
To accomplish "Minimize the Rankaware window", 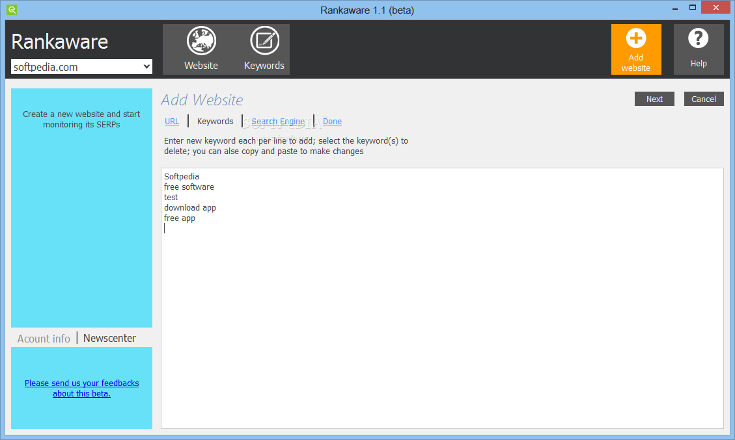I will point(675,8).
